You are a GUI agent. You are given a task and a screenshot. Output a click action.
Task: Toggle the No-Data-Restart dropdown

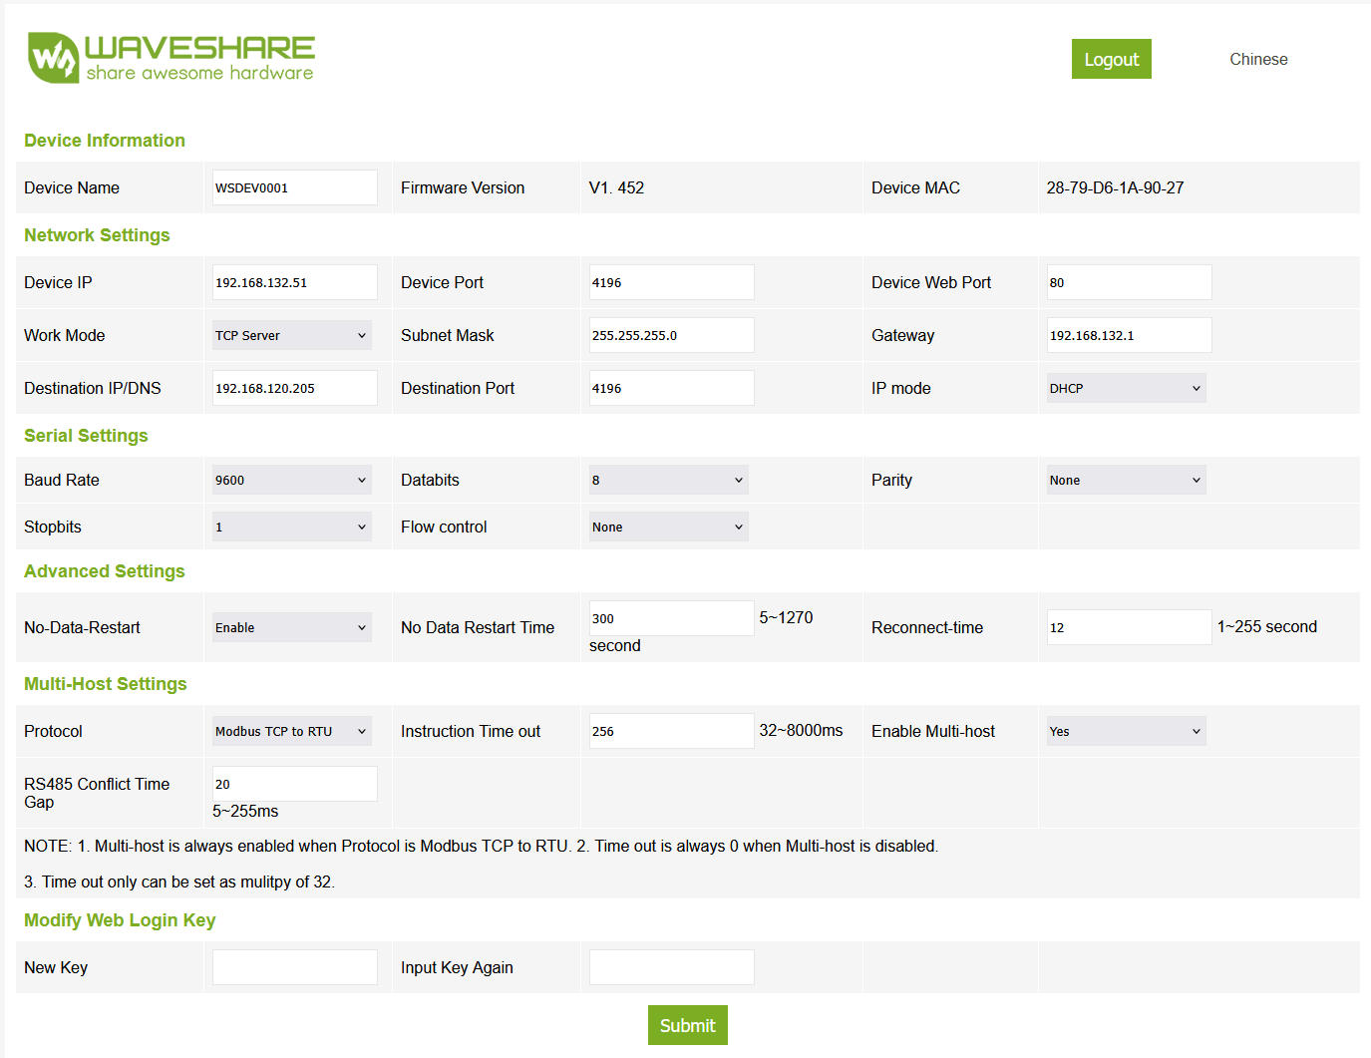pos(291,627)
